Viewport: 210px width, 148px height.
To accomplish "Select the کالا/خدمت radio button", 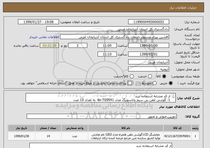I will coord(132,76).
